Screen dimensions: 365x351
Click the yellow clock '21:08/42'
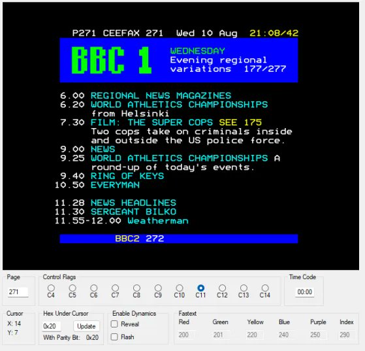click(274, 33)
